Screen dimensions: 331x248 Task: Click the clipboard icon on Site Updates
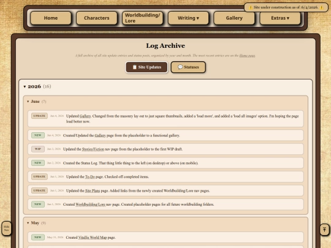135,67
